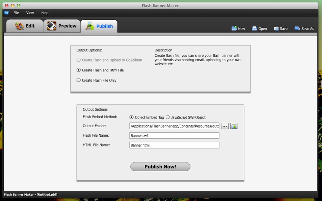Switch to the Preview tab
Viewport: 322px width, 201px height.
[62, 26]
